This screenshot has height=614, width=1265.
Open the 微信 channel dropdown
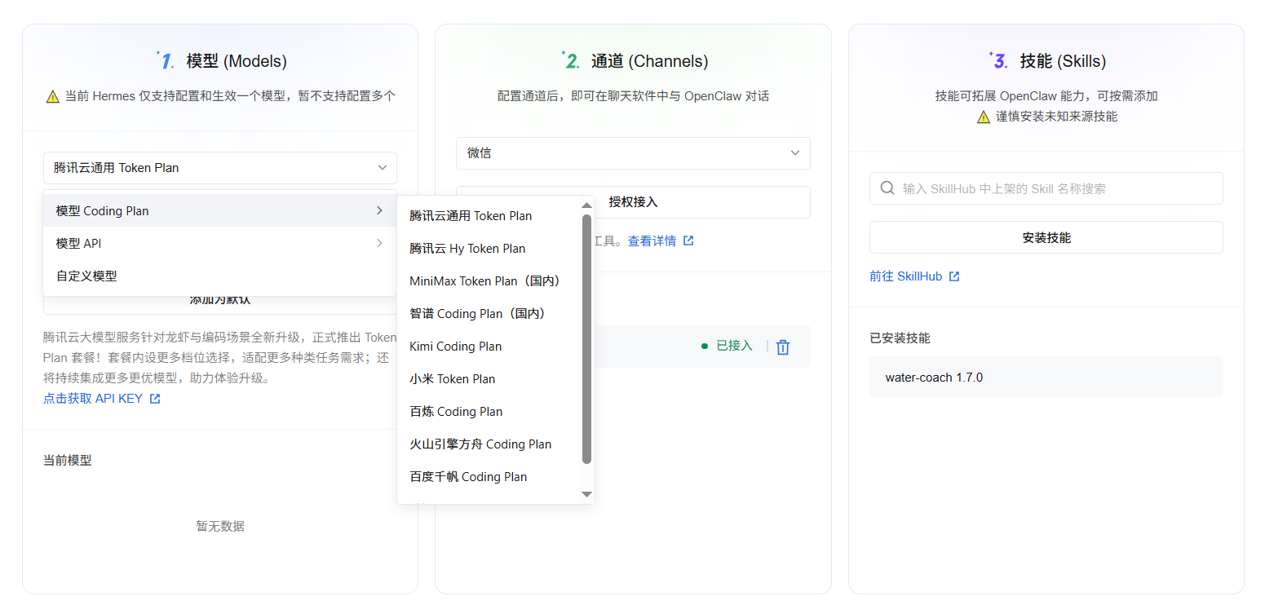tap(633, 153)
